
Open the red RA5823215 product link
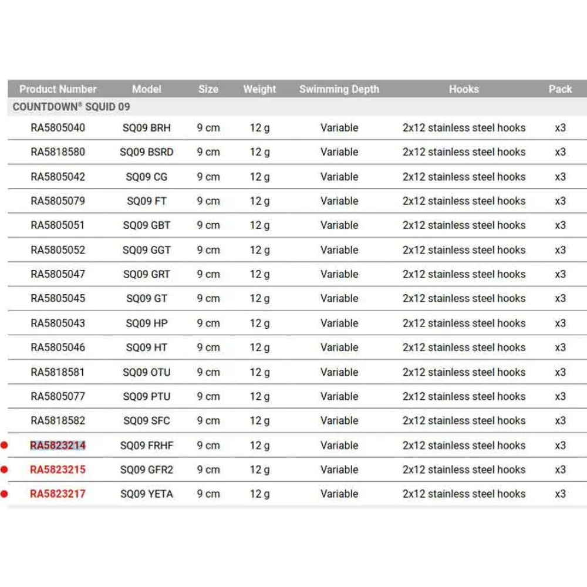[58, 470]
